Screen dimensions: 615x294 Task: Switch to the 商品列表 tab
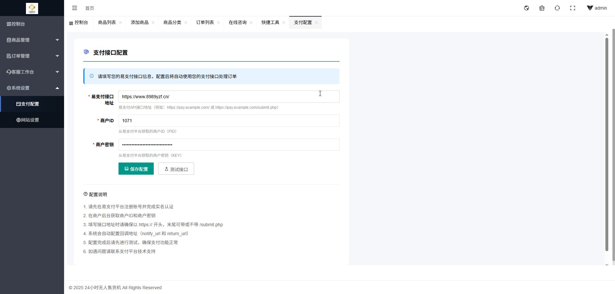tap(107, 22)
